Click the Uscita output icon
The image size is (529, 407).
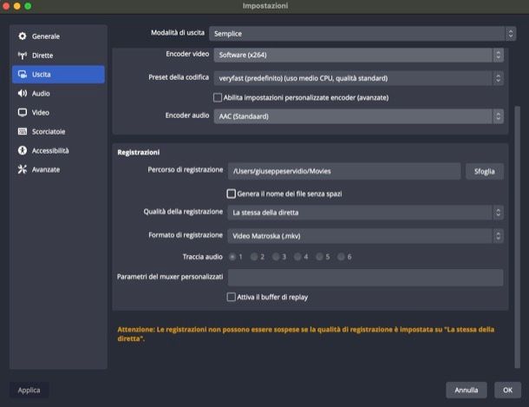click(x=23, y=75)
